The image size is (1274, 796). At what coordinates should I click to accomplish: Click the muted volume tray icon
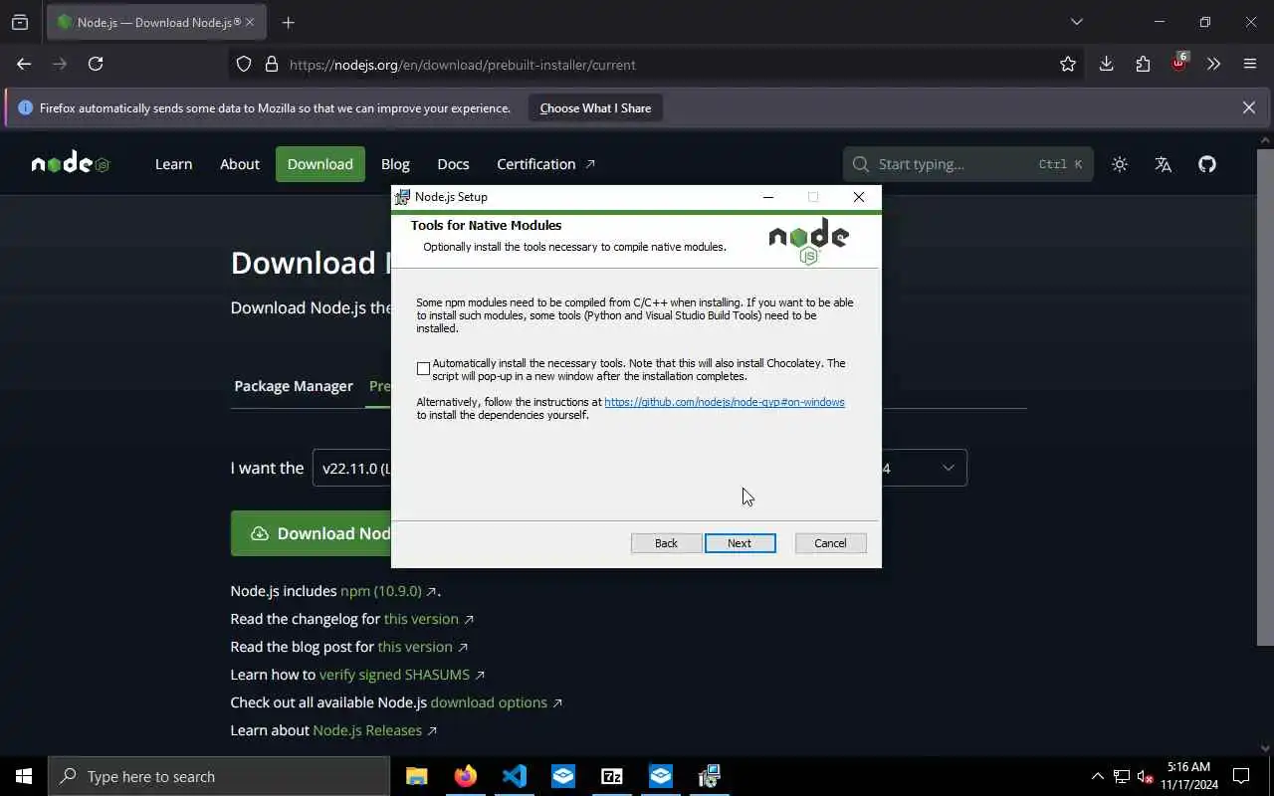[x=1145, y=776]
